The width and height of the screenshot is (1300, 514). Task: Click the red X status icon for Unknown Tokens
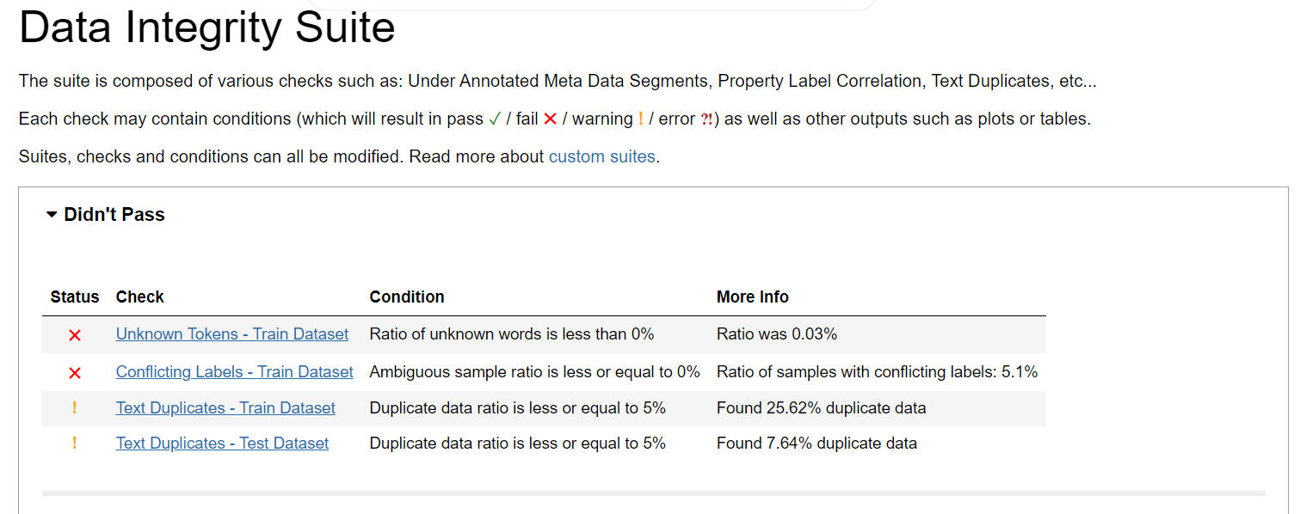pos(74,334)
